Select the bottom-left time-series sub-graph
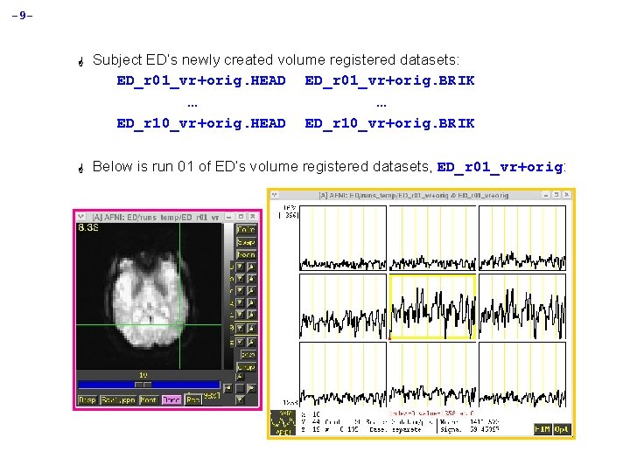 pos(343,374)
